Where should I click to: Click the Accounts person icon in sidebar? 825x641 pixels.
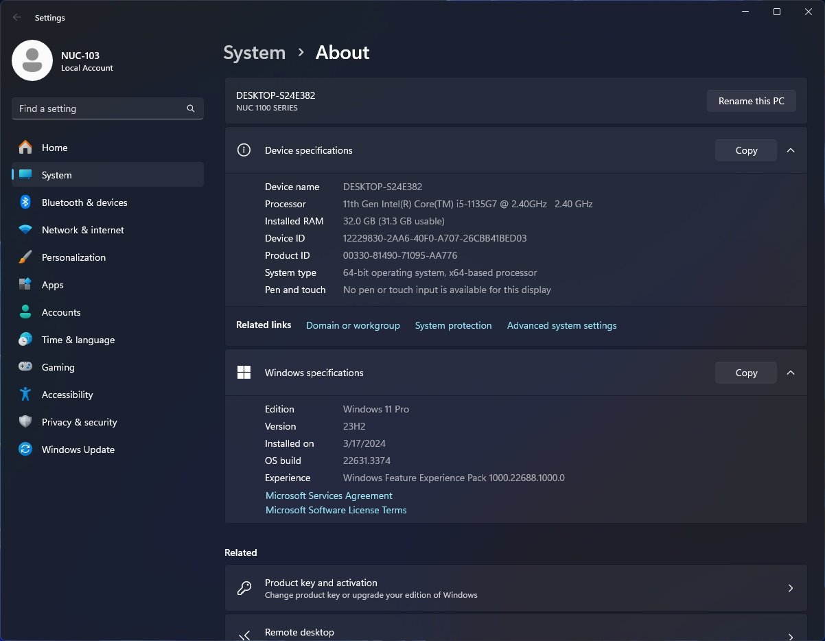[25, 312]
